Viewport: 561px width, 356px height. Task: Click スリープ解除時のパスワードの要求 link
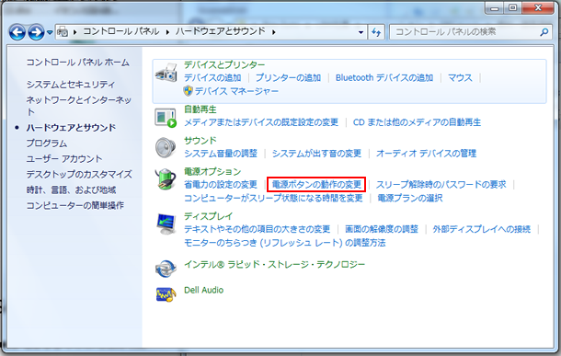(441, 185)
